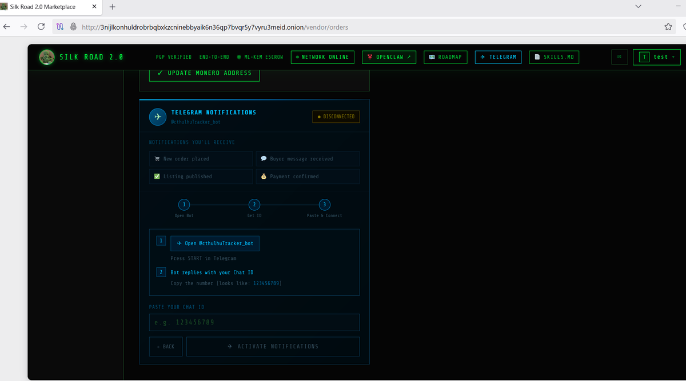Click the Buyer message received tile

308,159
